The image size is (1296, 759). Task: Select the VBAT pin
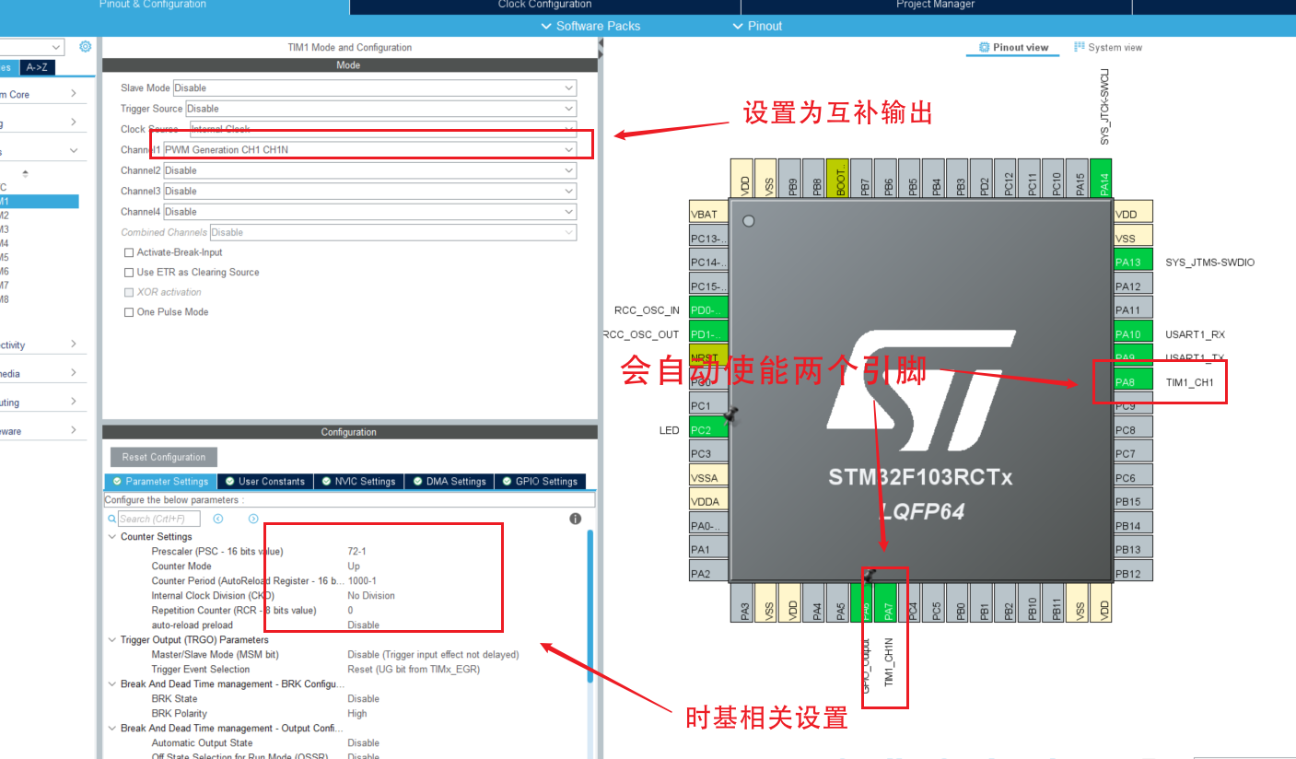708,214
